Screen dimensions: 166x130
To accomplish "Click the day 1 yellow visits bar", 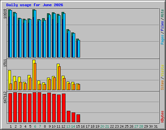I will click(x=9, y=80).
